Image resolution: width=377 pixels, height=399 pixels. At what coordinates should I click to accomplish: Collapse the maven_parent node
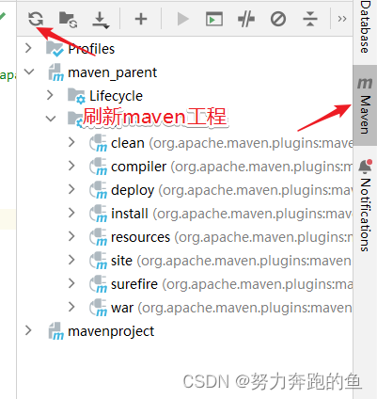[x=29, y=72]
